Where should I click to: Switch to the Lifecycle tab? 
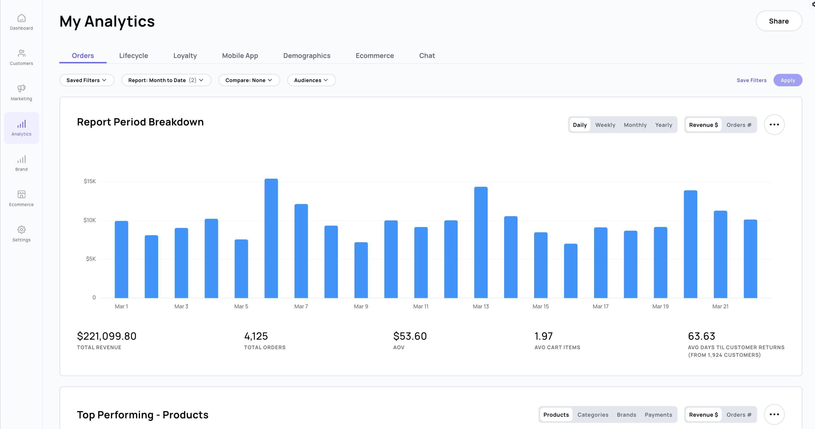[x=134, y=56]
